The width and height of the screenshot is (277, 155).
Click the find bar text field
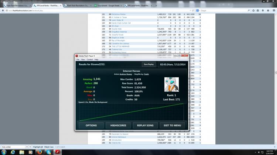pyautogui.click(x=13, y=147)
